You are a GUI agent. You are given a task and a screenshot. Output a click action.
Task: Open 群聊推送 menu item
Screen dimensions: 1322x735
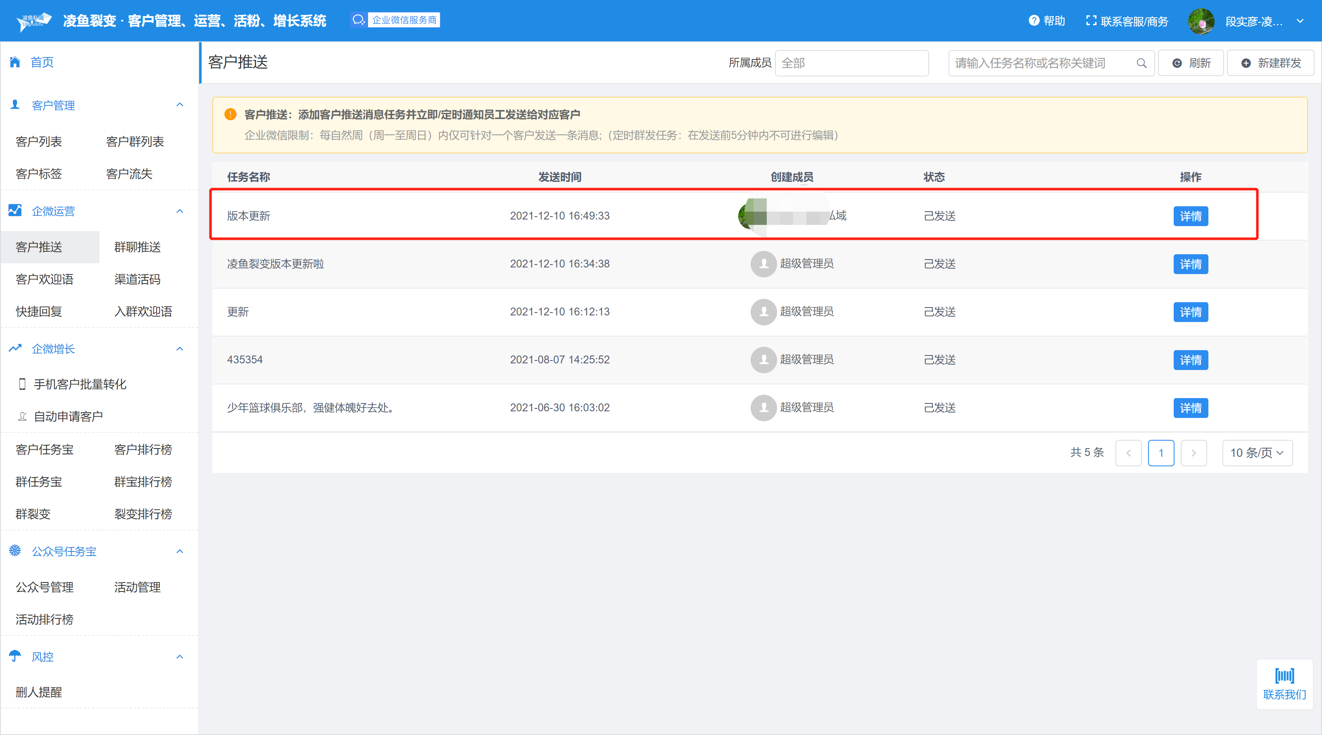pyautogui.click(x=137, y=247)
